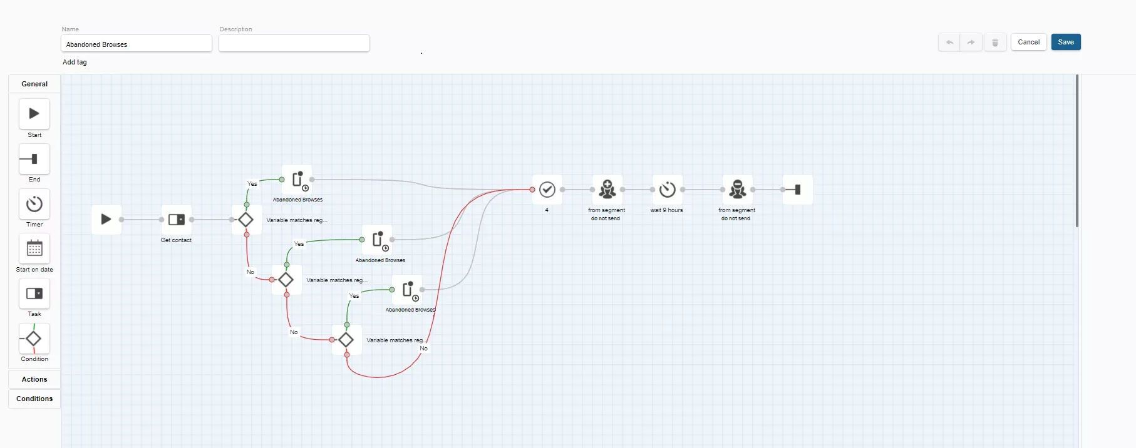Click the checkmark node labeled 4
This screenshot has height=448, width=1136.
(x=547, y=190)
